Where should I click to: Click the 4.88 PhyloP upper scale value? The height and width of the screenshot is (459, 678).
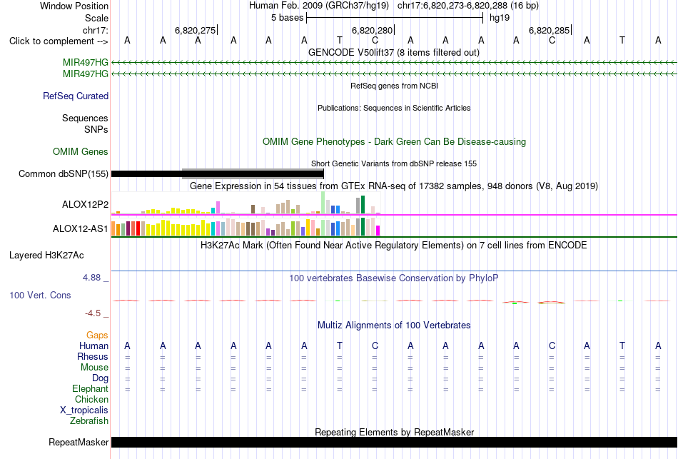click(91, 278)
